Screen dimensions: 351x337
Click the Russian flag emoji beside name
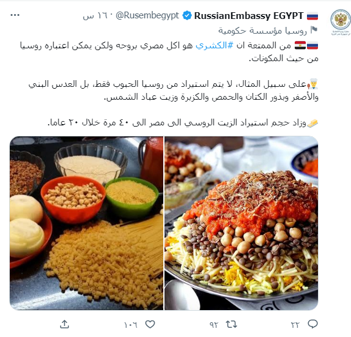(x=312, y=16)
